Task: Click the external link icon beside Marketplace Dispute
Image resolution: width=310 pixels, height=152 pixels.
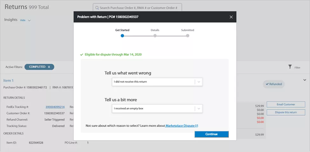Action: [197, 126]
